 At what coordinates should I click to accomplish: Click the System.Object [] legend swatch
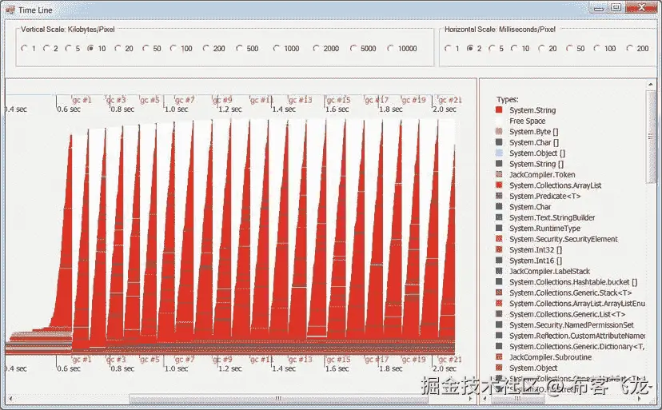[x=499, y=153]
